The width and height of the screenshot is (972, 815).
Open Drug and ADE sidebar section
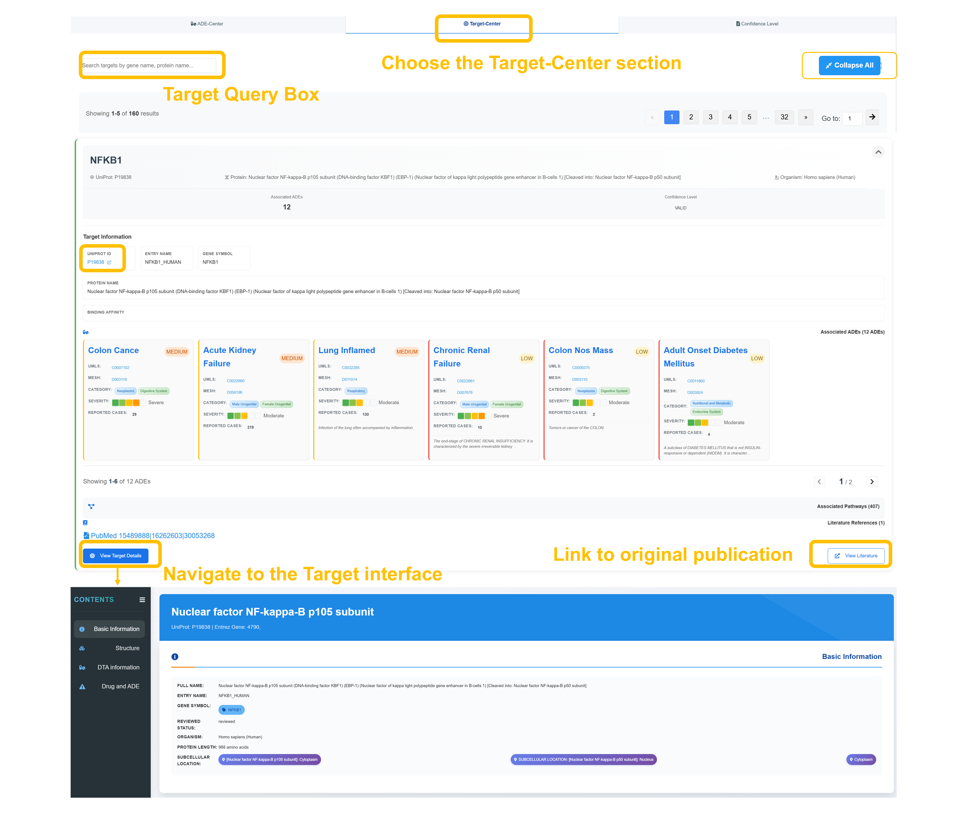(120, 686)
